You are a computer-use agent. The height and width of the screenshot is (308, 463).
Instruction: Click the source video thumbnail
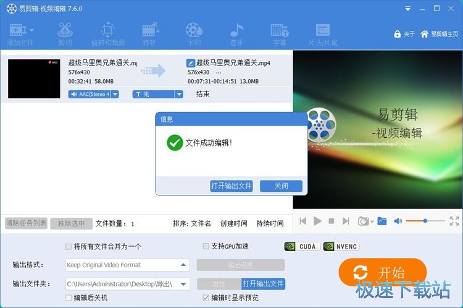point(34,79)
